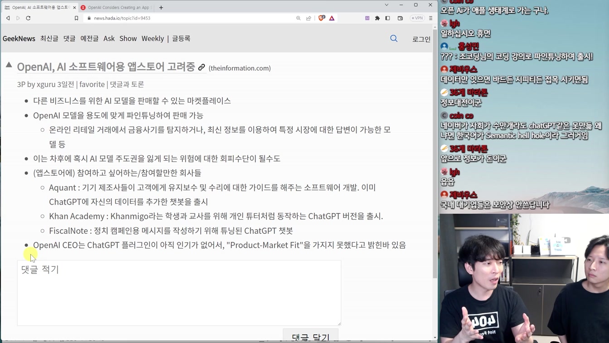Image resolution: width=609 pixels, height=343 pixels.
Task: Click the chain link icon beside the title
Action: click(202, 67)
